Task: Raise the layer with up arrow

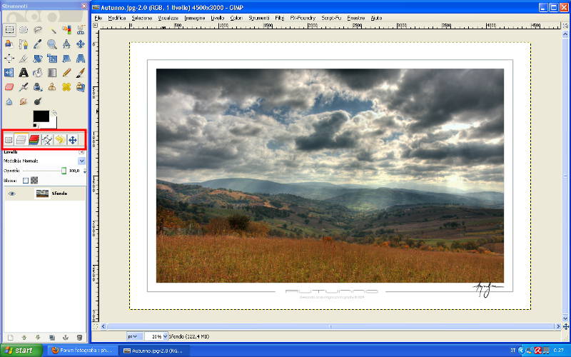Action: click(x=24, y=337)
